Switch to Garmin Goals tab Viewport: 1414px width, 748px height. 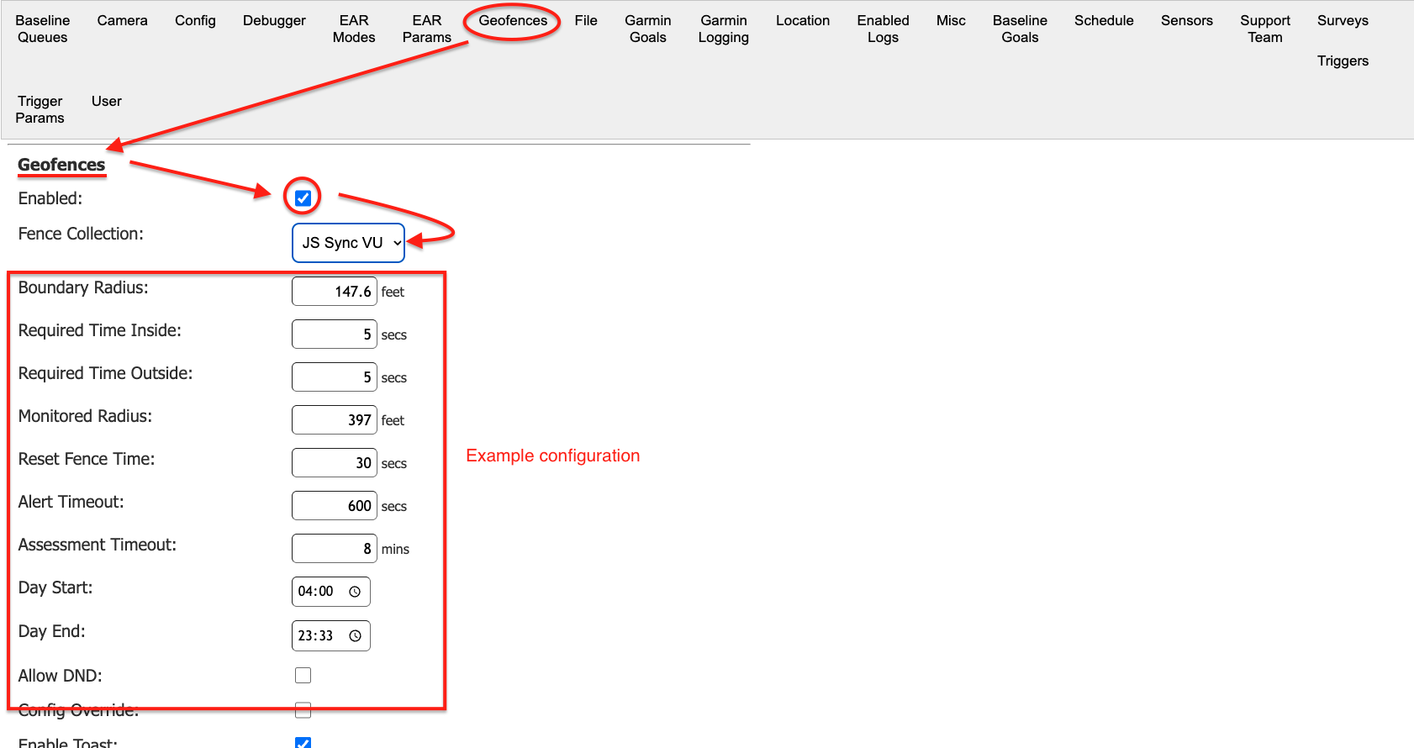point(647,29)
